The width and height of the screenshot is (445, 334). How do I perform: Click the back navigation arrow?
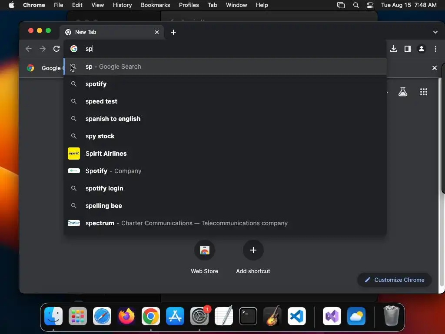coord(29,49)
